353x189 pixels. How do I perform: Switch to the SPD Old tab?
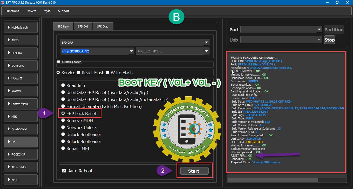coord(83,26)
